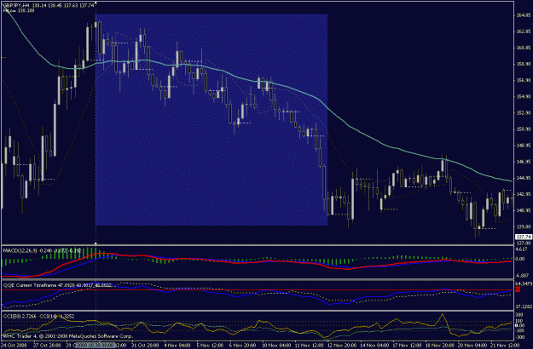Click the 148.95 price axis label
The width and height of the screenshot is (533, 349).
pyautogui.click(x=523, y=146)
